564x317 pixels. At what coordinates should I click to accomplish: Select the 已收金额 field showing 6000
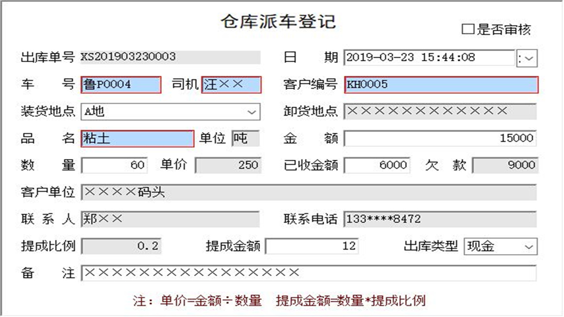[x=377, y=165]
